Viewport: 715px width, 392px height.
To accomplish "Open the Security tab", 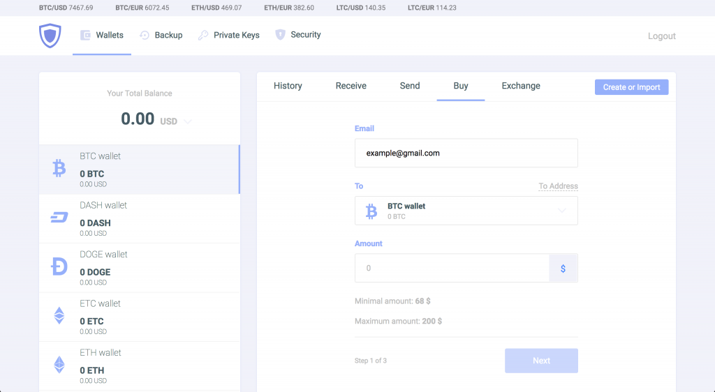I will click(x=298, y=35).
